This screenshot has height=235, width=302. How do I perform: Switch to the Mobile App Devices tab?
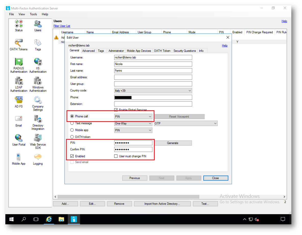139,51
